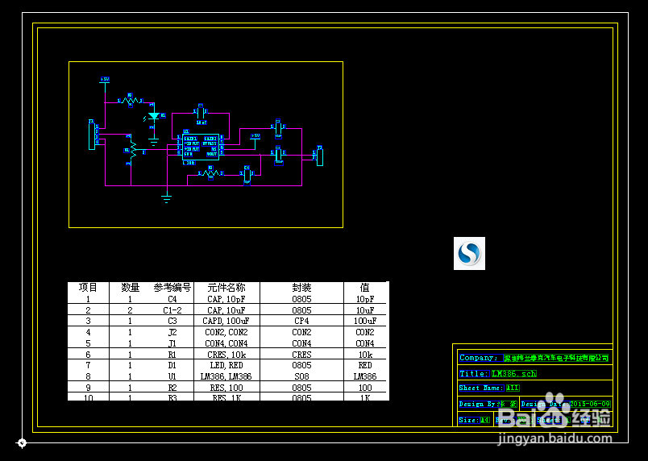Click capacitor C1 above the LM386

pyautogui.click(x=201, y=113)
